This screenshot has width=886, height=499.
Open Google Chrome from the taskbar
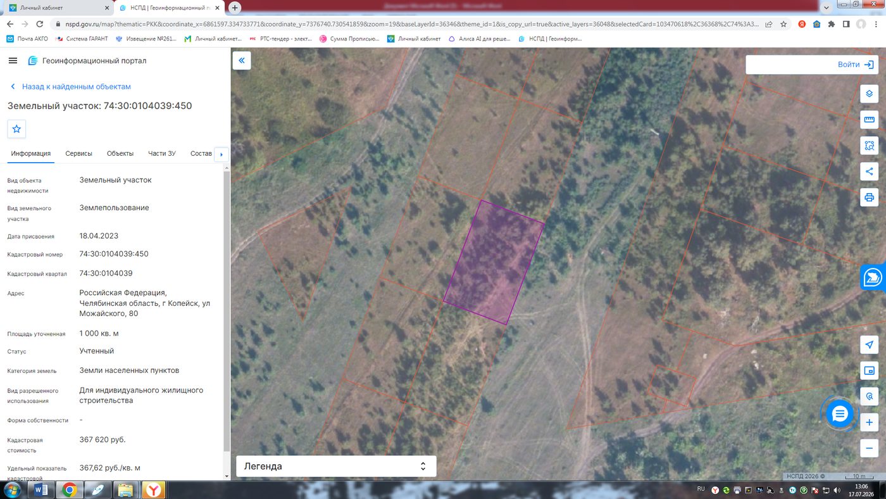tap(68, 490)
